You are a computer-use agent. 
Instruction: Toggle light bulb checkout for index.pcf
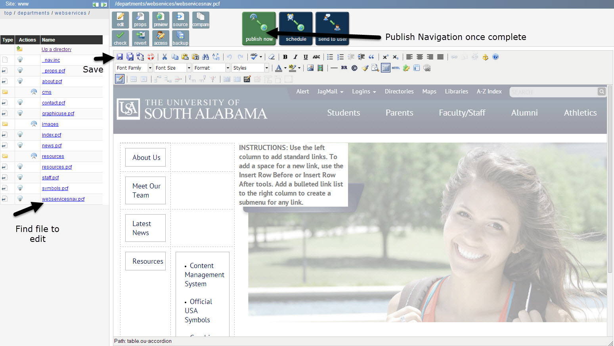(x=20, y=135)
